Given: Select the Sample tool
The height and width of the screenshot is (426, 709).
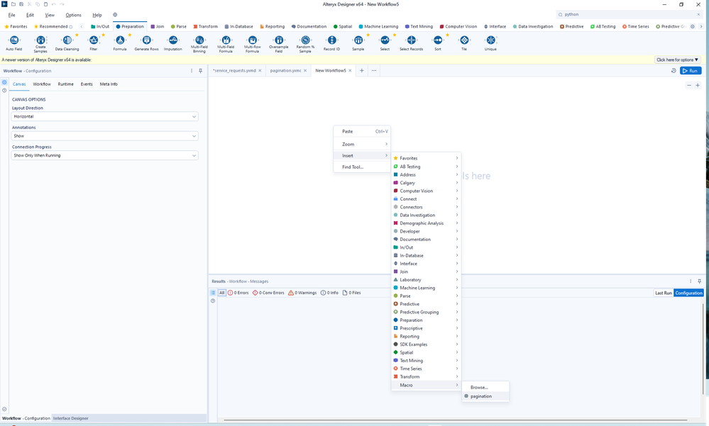Looking at the screenshot, I should pyautogui.click(x=358, y=43).
